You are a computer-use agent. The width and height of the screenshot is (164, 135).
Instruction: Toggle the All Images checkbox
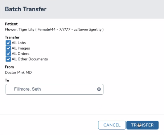pos(8,48)
